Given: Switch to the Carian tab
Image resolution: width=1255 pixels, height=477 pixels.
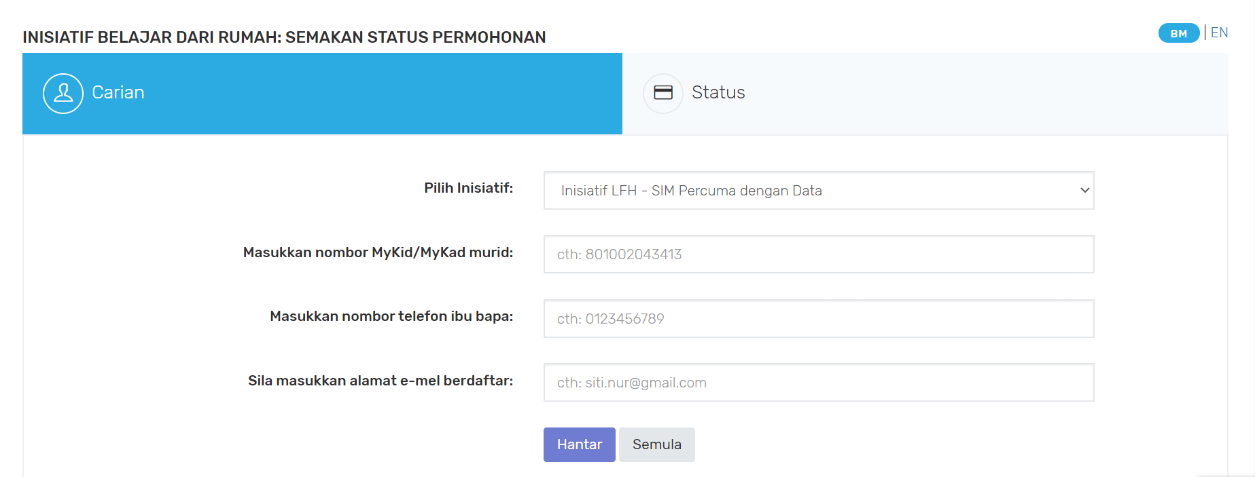Looking at the screenshot, I should [x=322, y=94].
